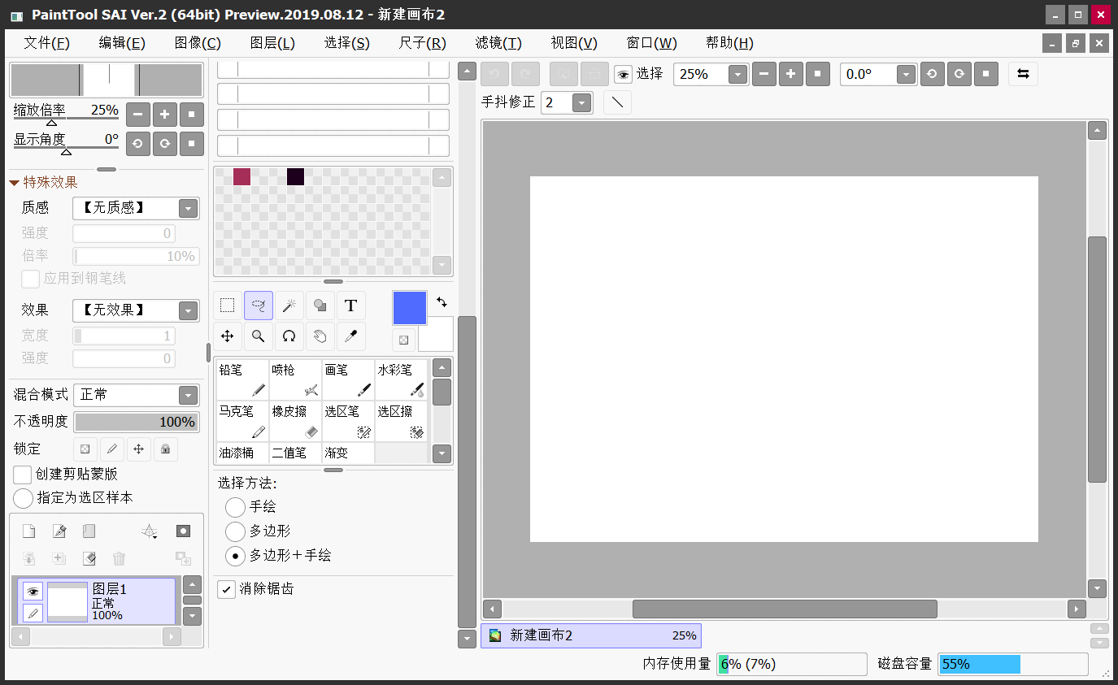Select 多边形+手绘 selection method
Screen dimensions: 1118x685
coord(235,556)
